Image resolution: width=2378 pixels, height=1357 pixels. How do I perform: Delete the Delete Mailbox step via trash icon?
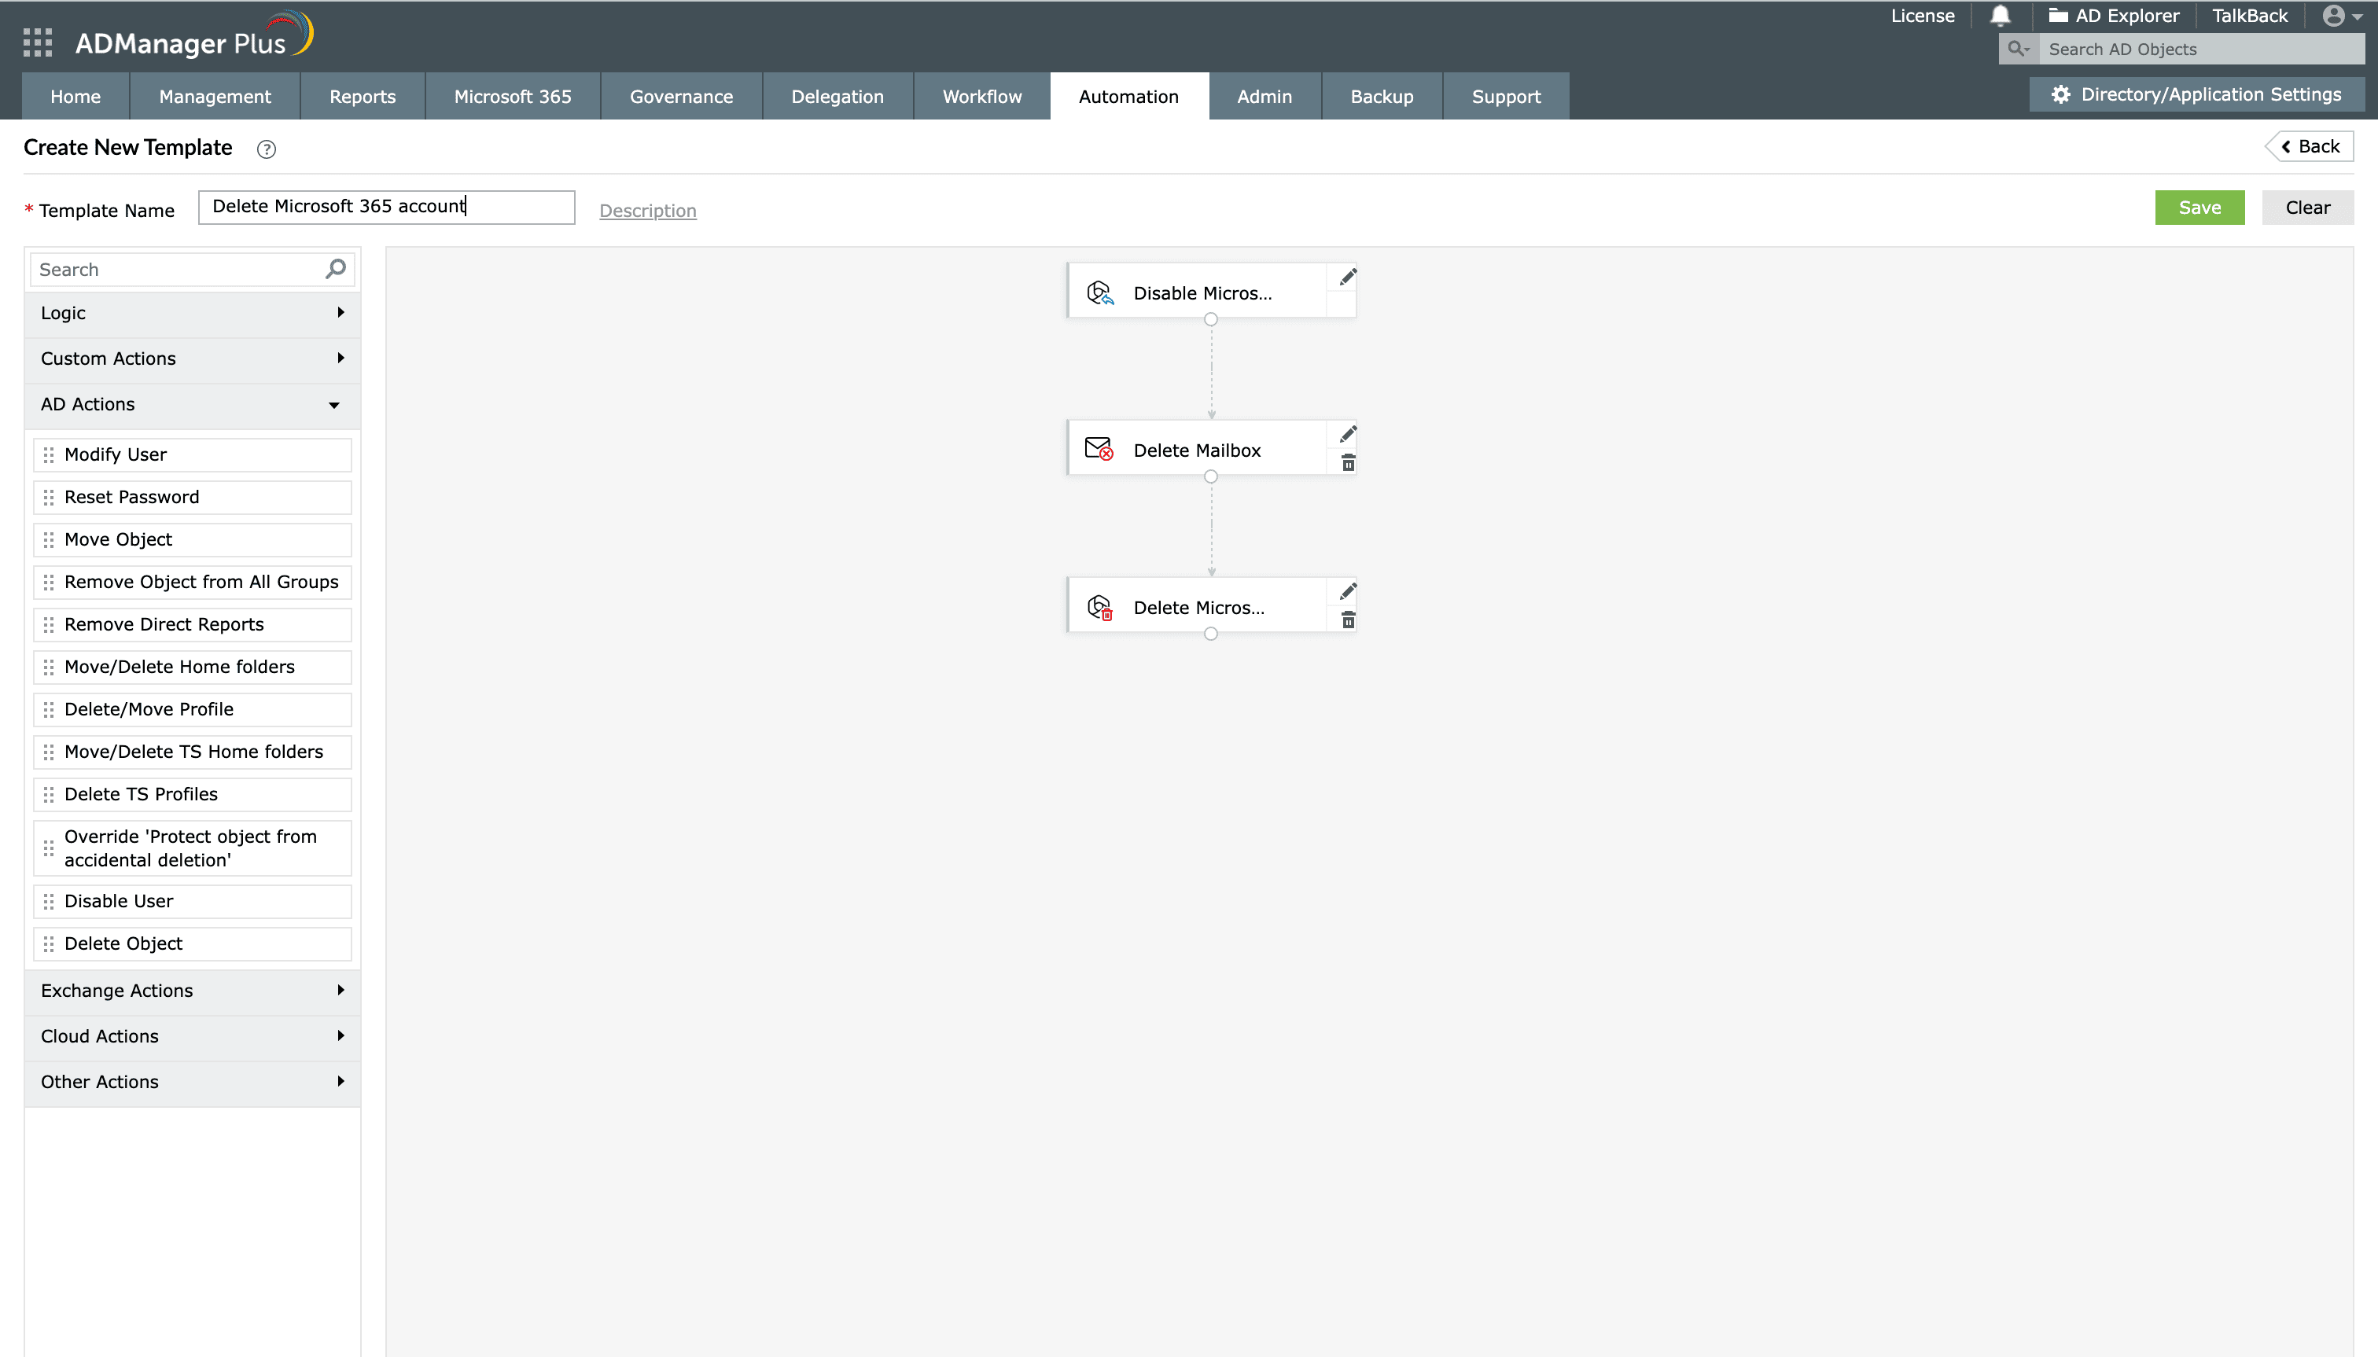tap(1348, 463)
